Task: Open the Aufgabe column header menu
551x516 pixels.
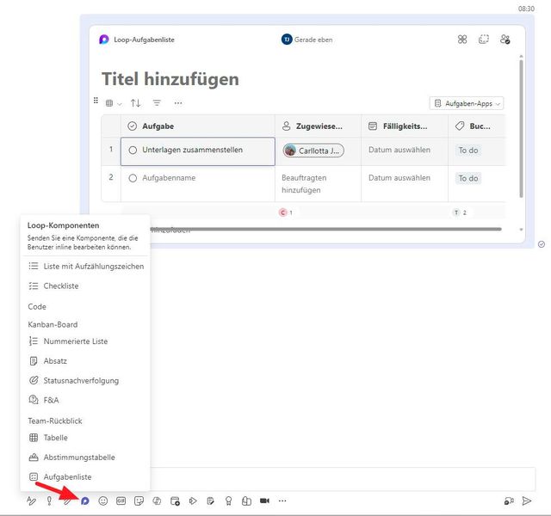Action: coord(198,126)
